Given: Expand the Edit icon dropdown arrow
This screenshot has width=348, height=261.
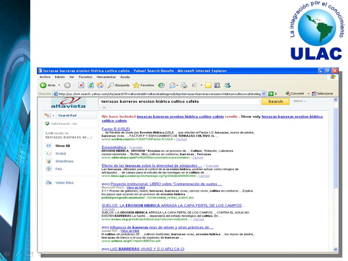Looking at the screenshot, I should (x=201, y=85).
